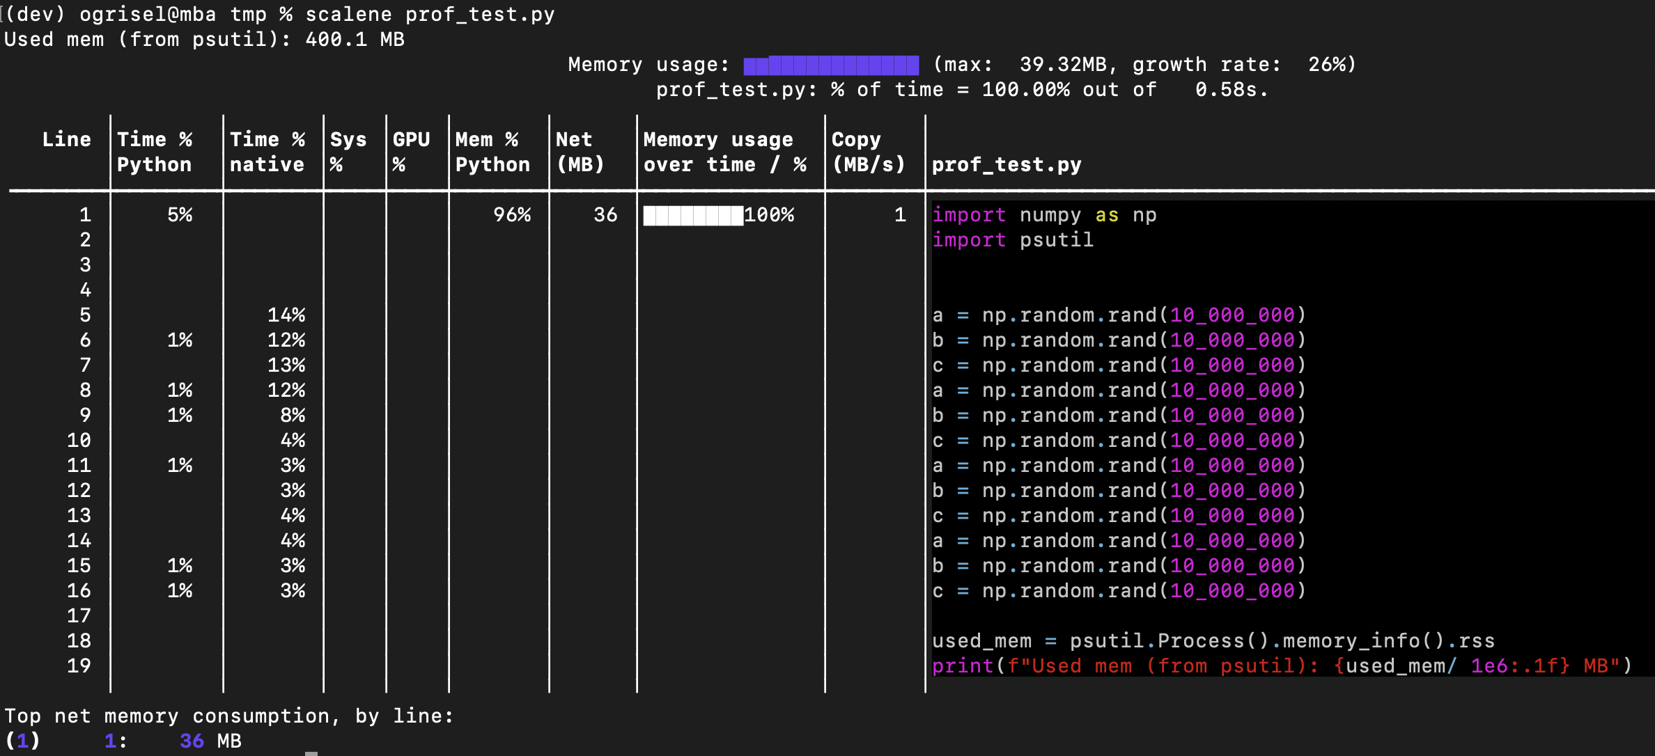
Task: Select the import numpy as np code line
Action: tap(1045, 215)
